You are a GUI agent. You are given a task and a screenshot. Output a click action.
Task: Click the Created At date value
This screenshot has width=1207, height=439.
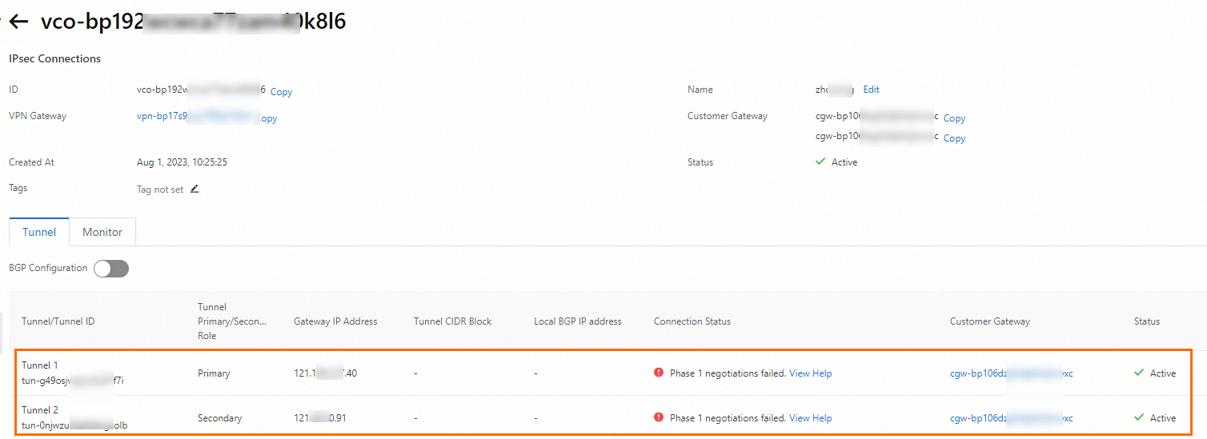coord(182,162)
